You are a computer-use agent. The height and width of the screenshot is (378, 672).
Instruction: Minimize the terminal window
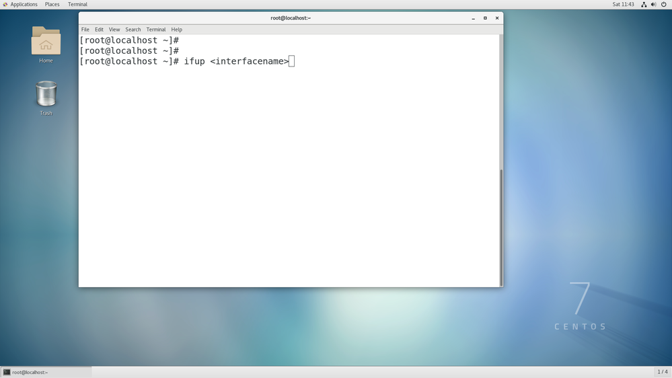click(473, 18)
